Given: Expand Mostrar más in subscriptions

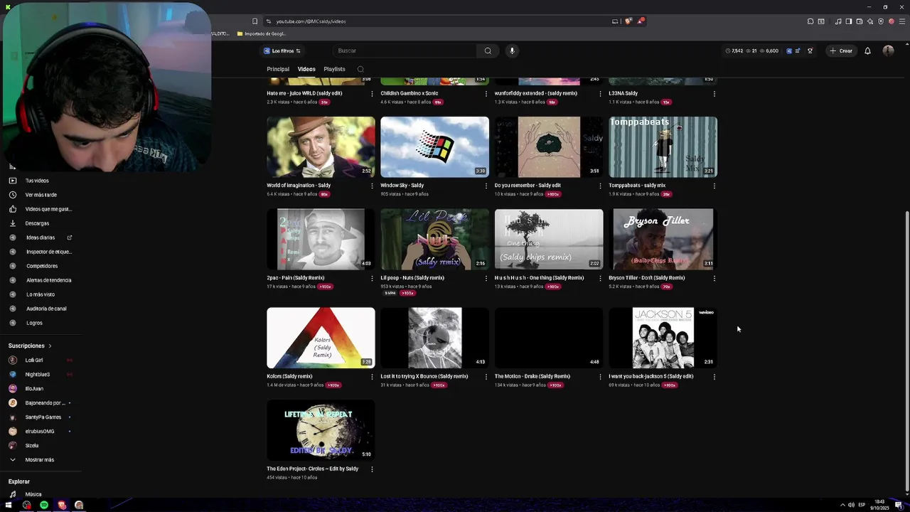Looking at the screenshot, I should 39,459.
